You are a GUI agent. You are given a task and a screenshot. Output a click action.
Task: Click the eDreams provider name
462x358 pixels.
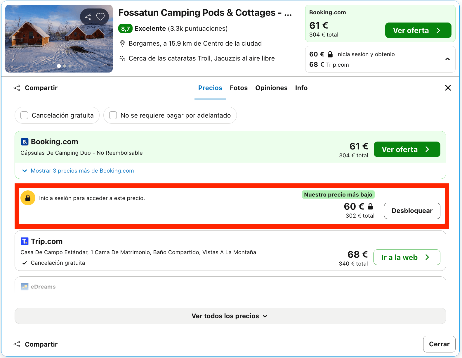43,287
